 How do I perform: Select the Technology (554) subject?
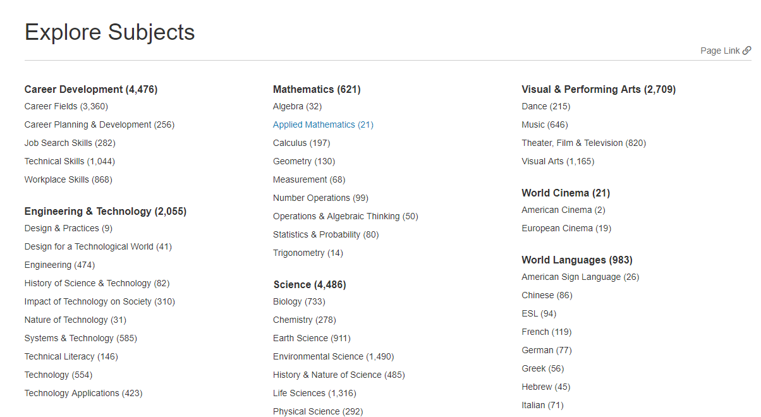click(58, 375)
